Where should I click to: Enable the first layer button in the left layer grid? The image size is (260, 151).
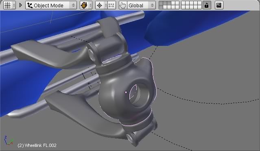[161, 3]
